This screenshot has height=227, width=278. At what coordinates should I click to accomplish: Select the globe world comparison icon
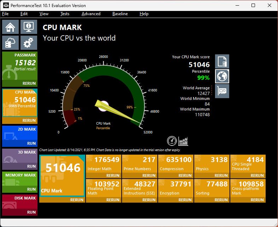click(222, 76)
